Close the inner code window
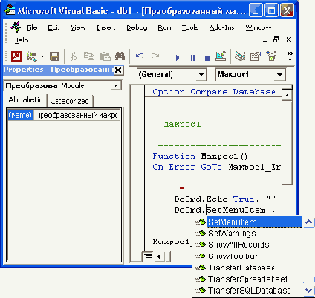The height and width of the screenshot is (298, 315). click(x=289, y=39)
